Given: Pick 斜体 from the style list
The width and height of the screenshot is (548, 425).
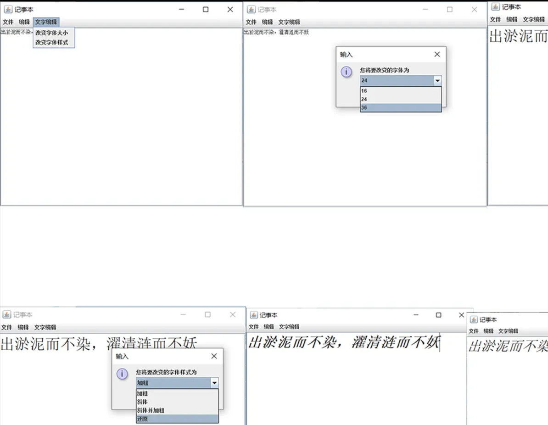Looking at the screenshot, I should point(177,402).
